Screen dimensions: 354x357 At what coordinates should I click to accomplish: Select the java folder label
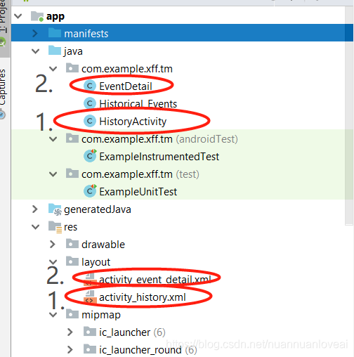[x=73, y=51]
